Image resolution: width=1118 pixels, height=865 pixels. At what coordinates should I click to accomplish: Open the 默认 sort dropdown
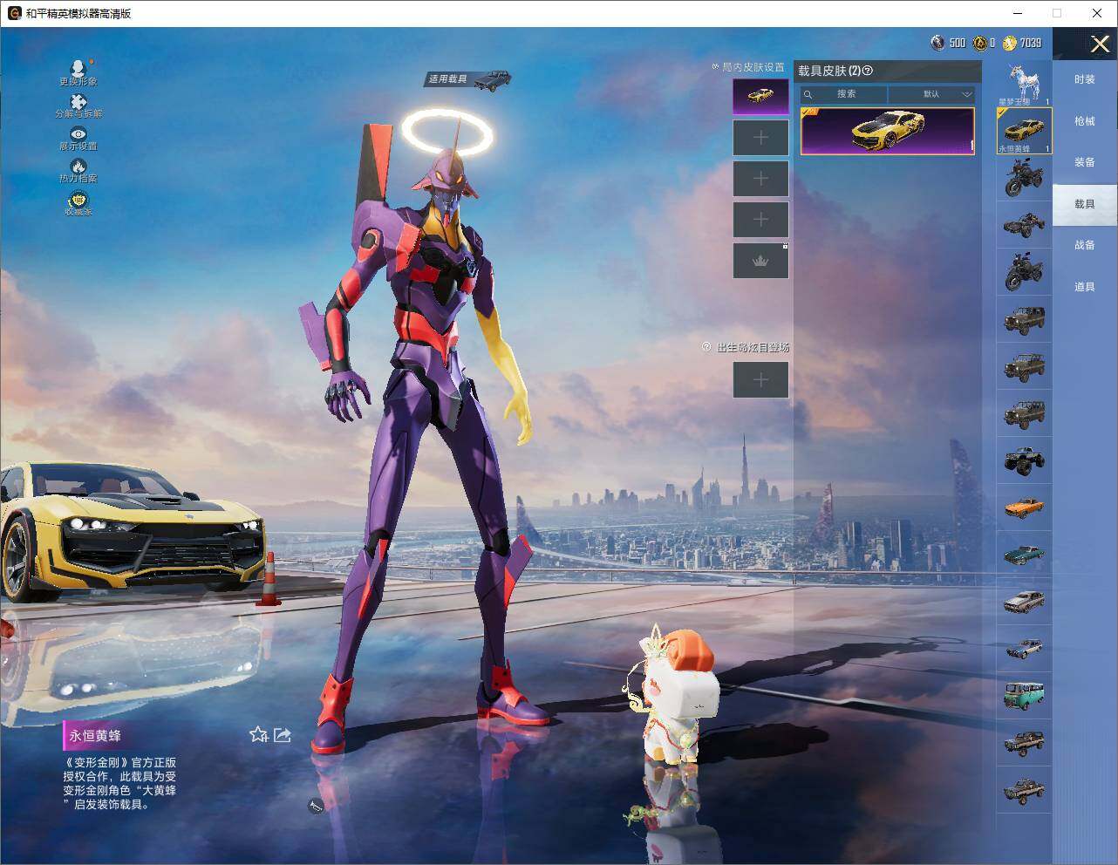pos(931,94)
